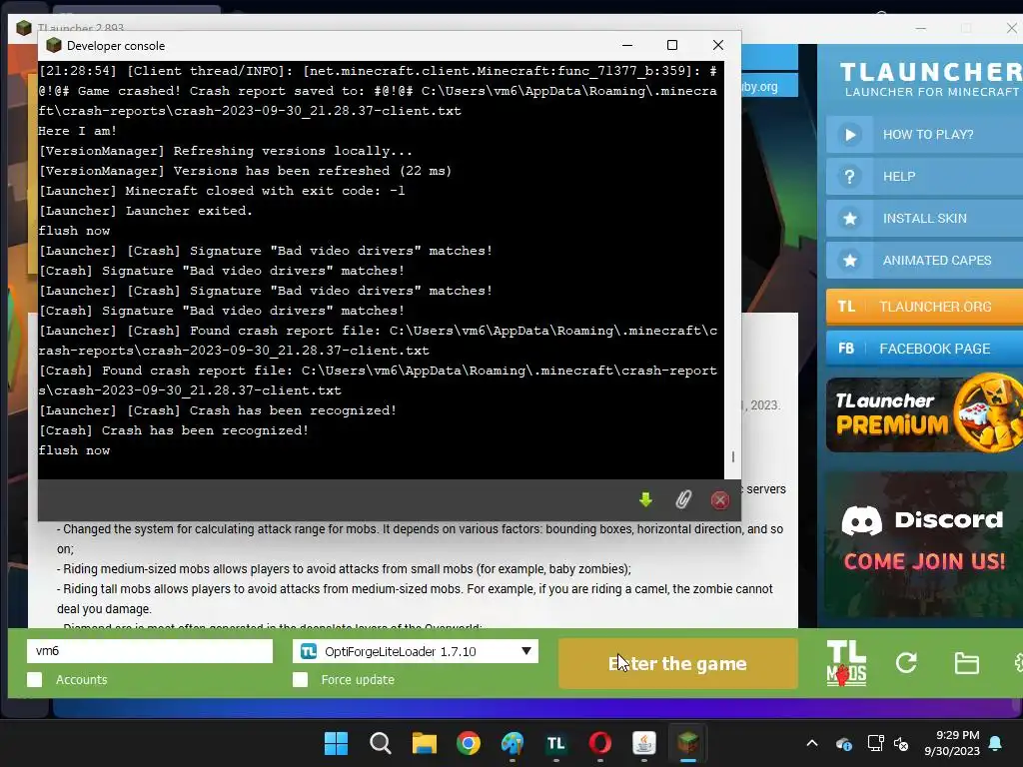Click Discord Come Join Us banner
The width and height of the screenshot is (1023, 767).
(x=924, y=544)
